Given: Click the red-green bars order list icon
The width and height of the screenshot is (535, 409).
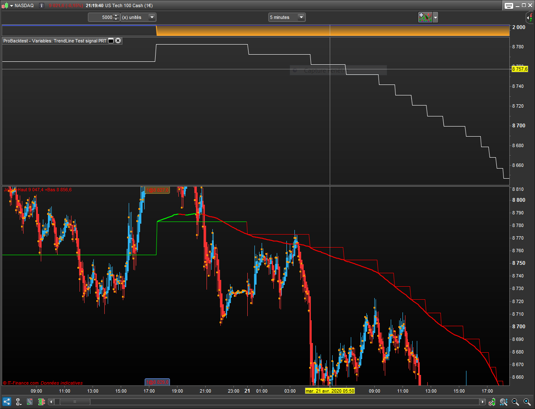Looking at the screenshot, I should click(x=41, y=402).
